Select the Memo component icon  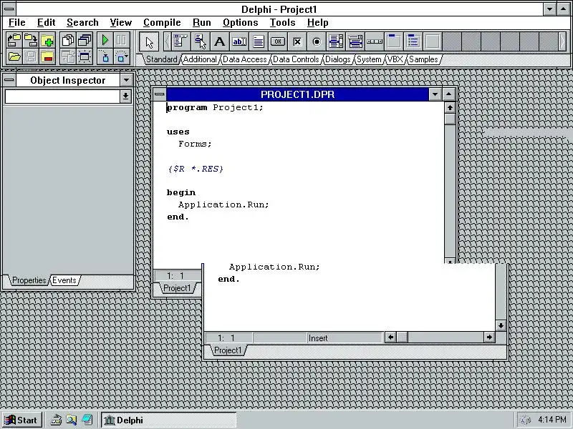coord(259,41)
